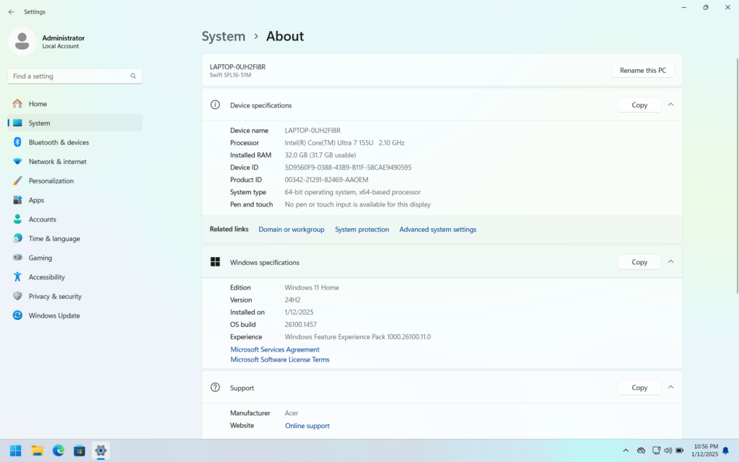Open Microsoft Edge from the taskbar

click(58, 450)
